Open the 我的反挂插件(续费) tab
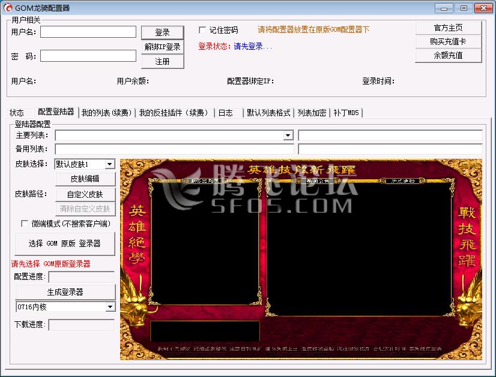The height and width of the screenshot is (377, 496). click(x=174, y=113)
